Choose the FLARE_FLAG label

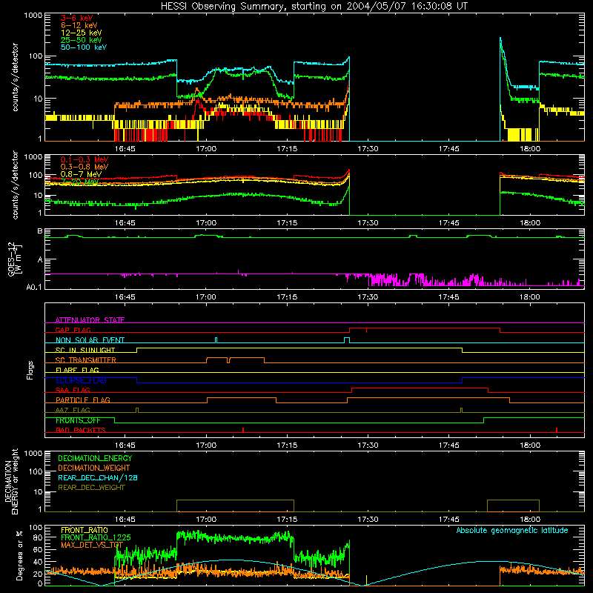(x=77, y=370)
